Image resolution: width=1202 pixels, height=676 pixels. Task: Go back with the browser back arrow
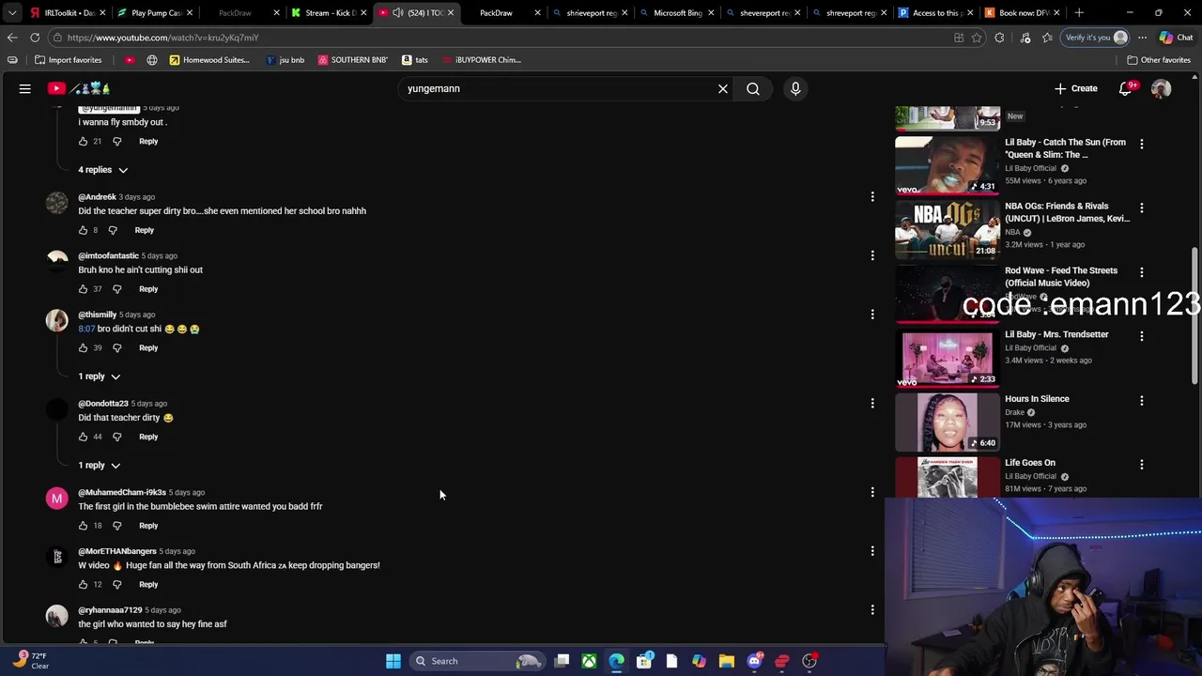tap(12, 38)
